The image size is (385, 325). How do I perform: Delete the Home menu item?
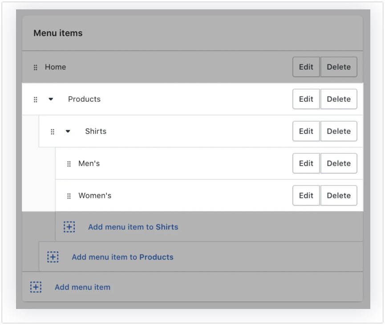(339, 67)
